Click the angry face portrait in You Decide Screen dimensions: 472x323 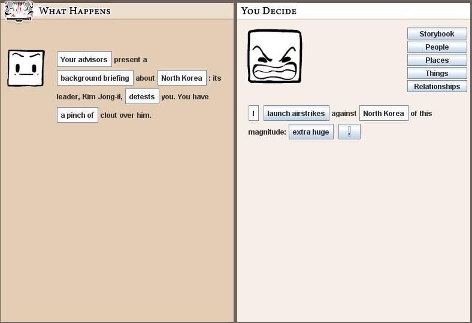click(x=274, y=56)
